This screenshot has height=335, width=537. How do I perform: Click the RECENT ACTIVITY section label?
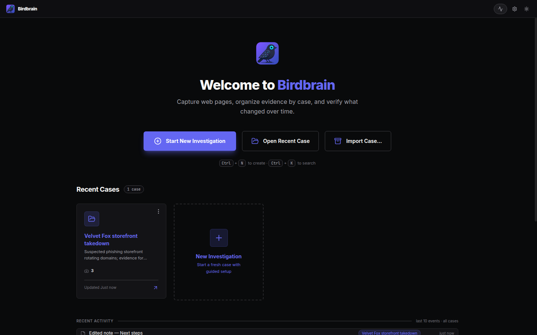point(95,321)
